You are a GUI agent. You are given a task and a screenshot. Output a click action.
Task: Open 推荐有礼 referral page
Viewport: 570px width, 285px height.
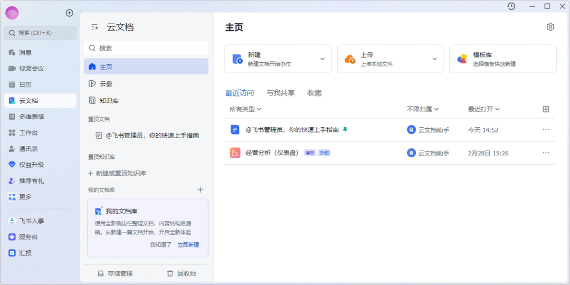(x=40, y=181)
